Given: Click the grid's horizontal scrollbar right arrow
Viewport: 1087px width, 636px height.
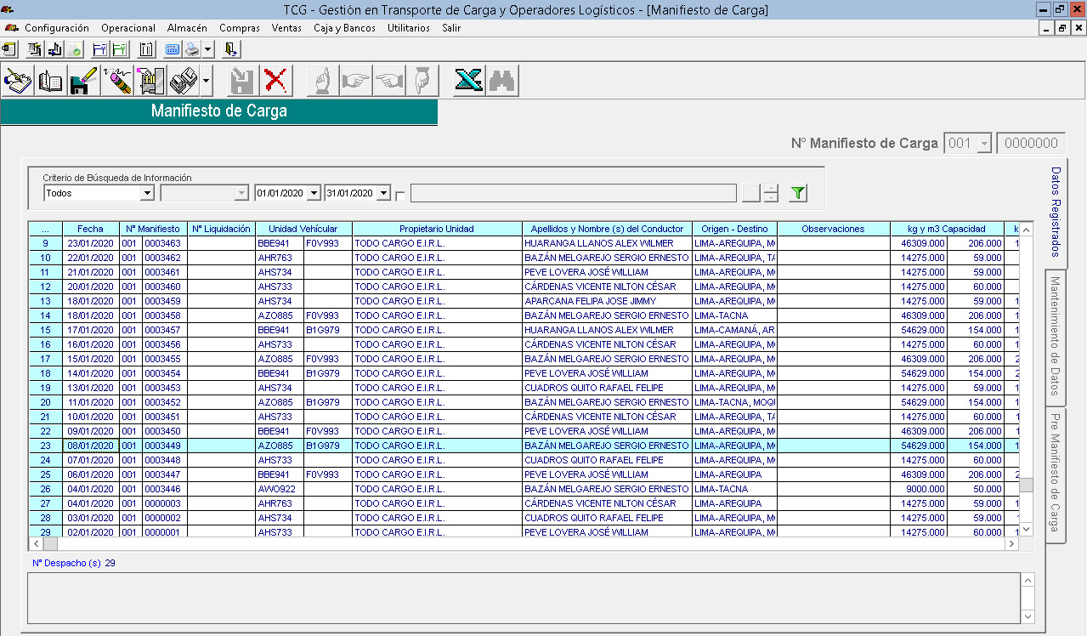Looking at the screenshot, I should tap(1011, 543).
